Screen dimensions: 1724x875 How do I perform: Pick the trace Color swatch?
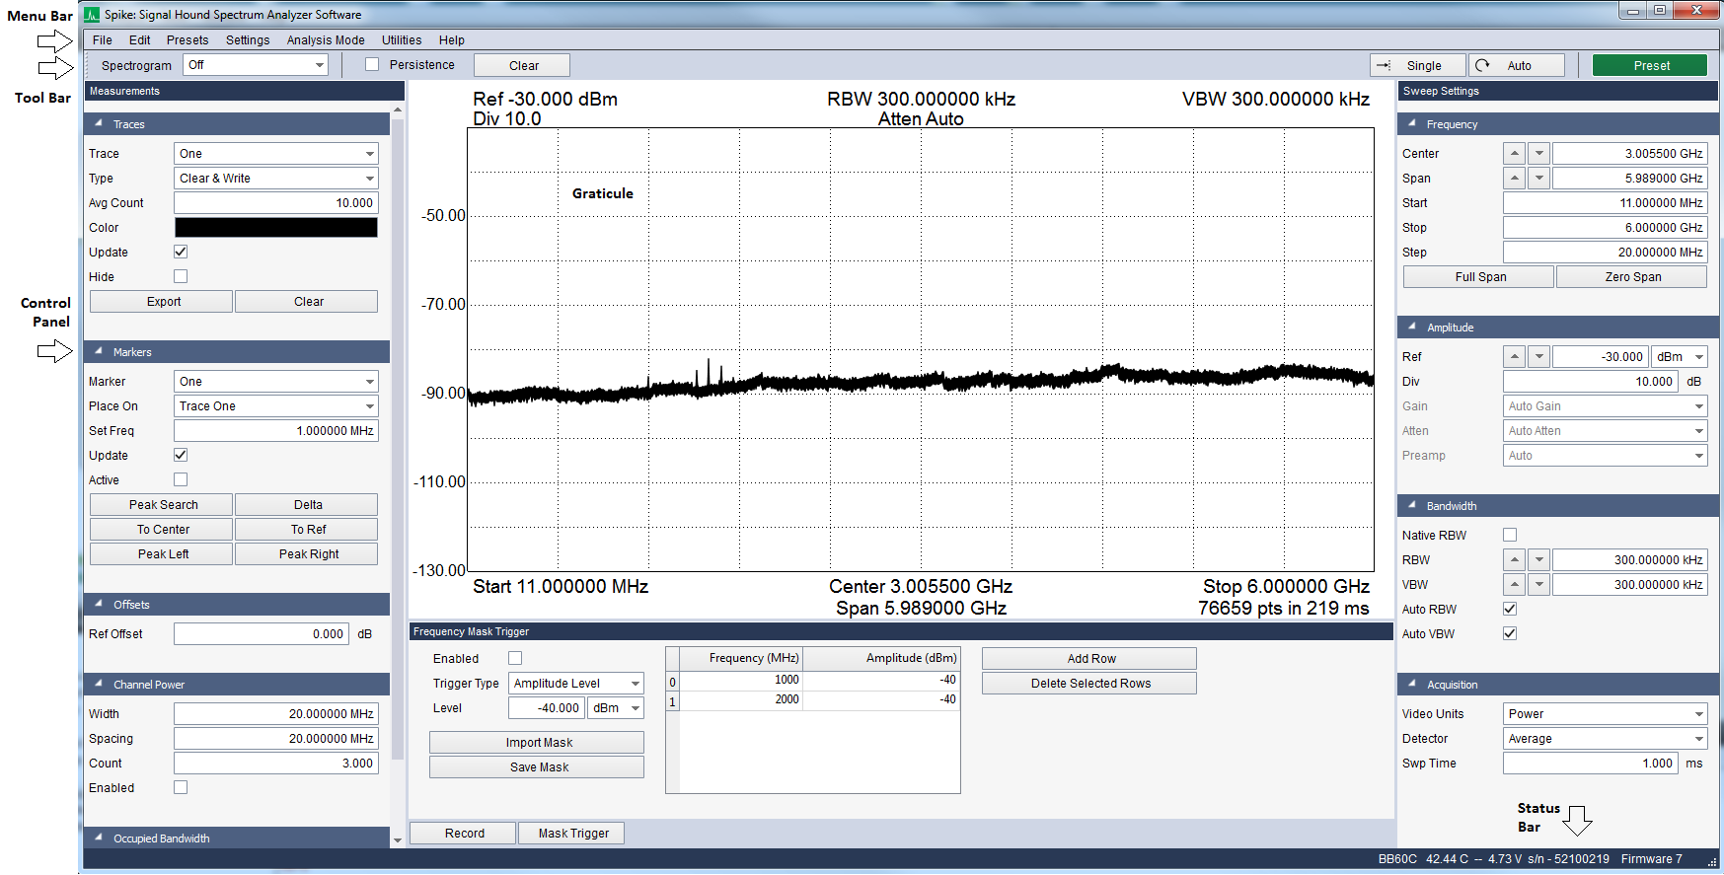point(276,228)
